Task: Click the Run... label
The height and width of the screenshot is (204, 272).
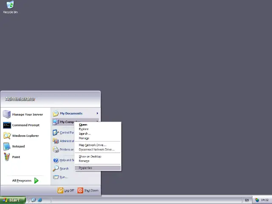Action: (x=64, y=177)
